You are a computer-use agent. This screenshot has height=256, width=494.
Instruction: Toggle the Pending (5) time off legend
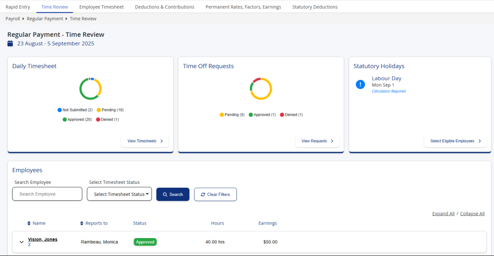tap(232, 115)
